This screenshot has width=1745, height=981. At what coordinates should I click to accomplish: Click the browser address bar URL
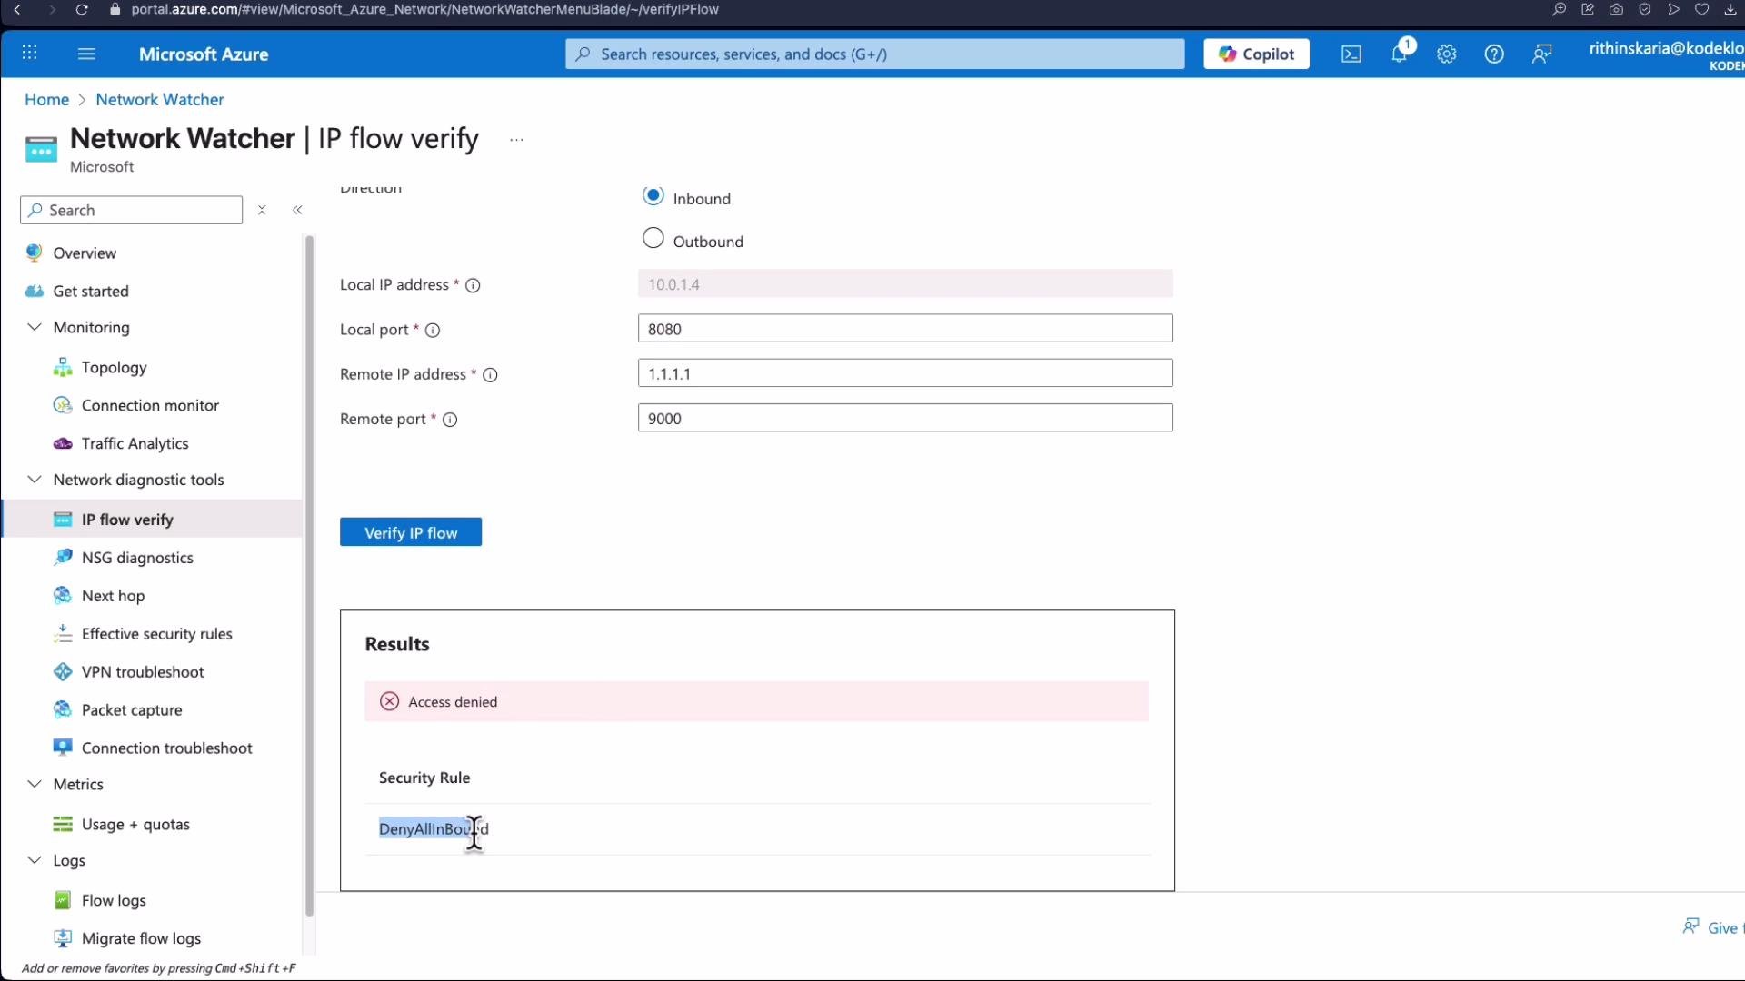424,9
